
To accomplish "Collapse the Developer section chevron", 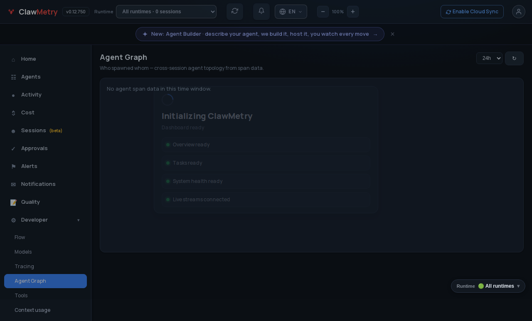I will tap(78, 220).
